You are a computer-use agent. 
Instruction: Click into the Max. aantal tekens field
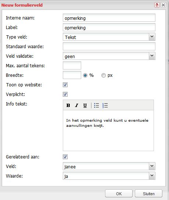click(x=72, y=65)
